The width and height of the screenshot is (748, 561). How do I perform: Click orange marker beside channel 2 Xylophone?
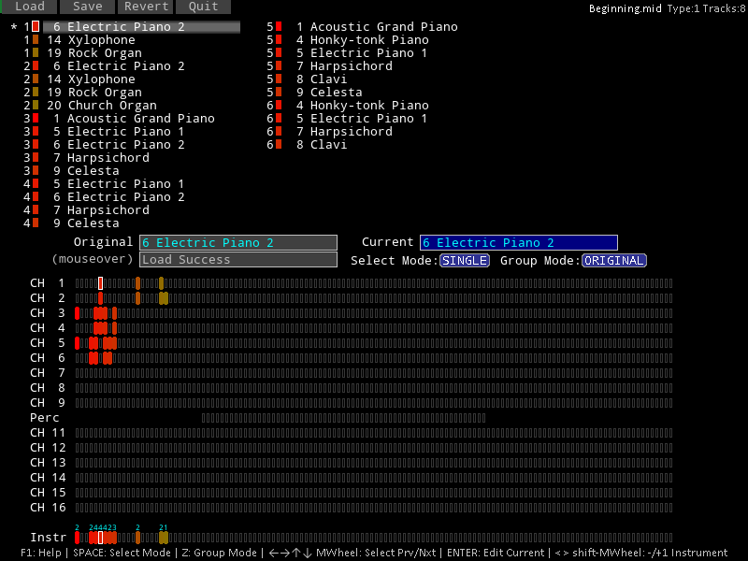coord(36,79)
